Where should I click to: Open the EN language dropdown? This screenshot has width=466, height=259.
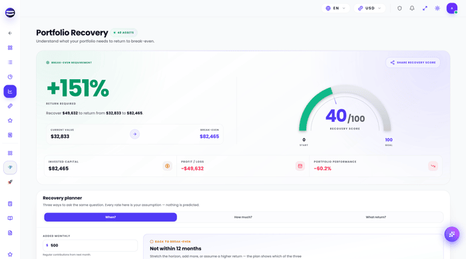point(336,9)
